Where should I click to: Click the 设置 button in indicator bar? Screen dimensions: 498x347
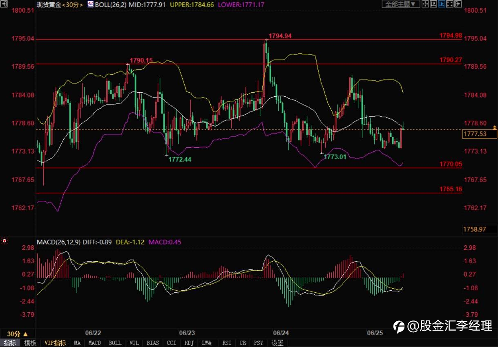pyautogui.click(x=277, y=343)
